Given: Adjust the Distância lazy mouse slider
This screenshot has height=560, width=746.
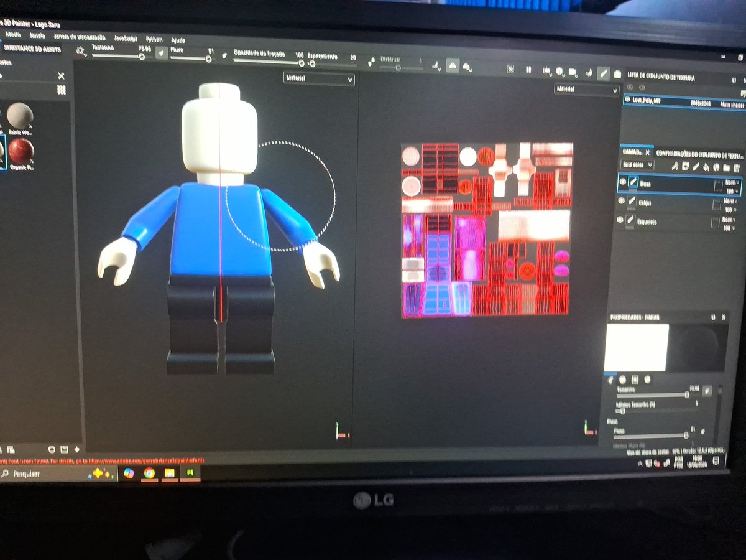Looking at the screenshot, I should coord(402,67).
